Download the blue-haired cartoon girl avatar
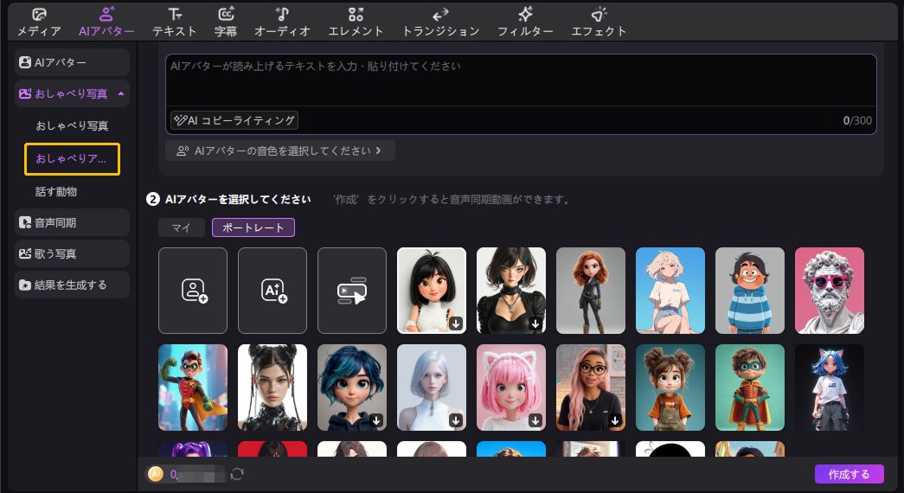This screenshot has height=493, width=904. pos(376,420)
